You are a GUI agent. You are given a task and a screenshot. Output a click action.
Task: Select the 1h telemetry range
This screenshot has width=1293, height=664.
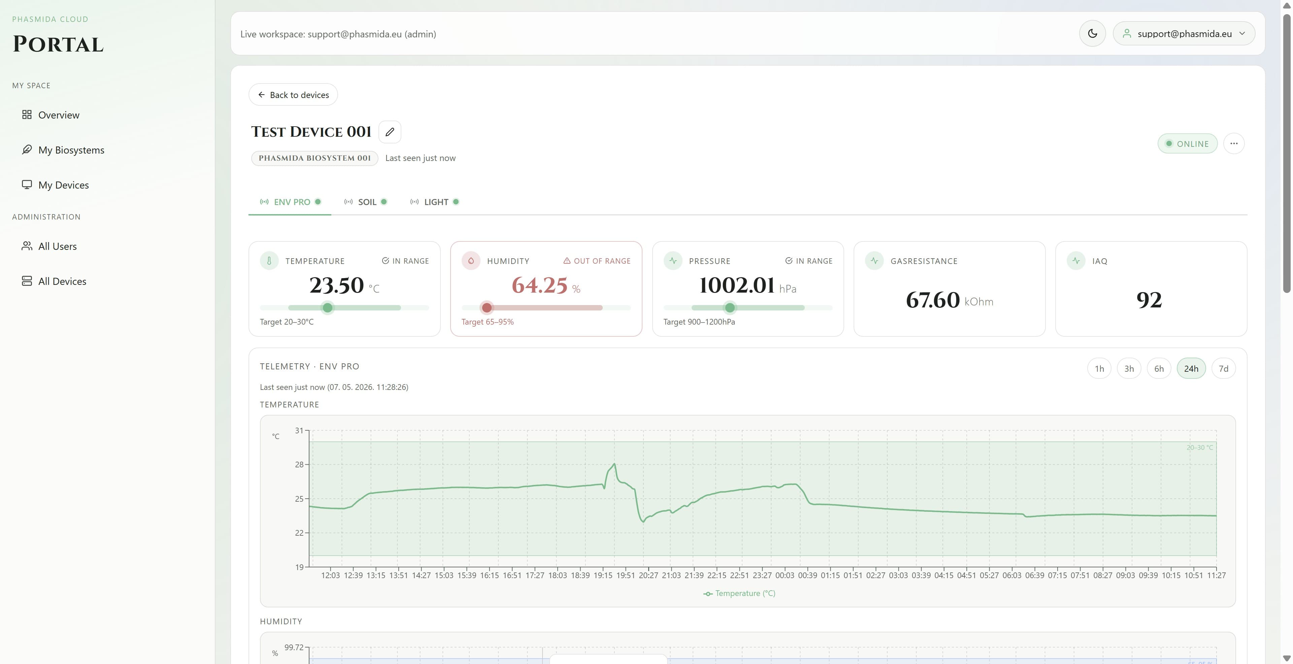point(1099,369)
